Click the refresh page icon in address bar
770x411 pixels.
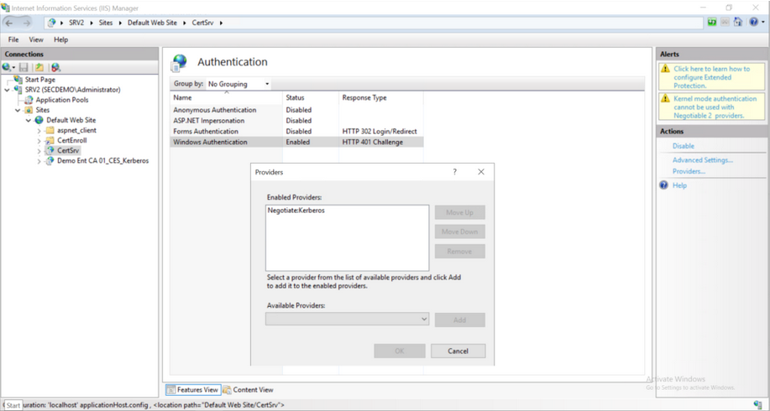[712, 22]
